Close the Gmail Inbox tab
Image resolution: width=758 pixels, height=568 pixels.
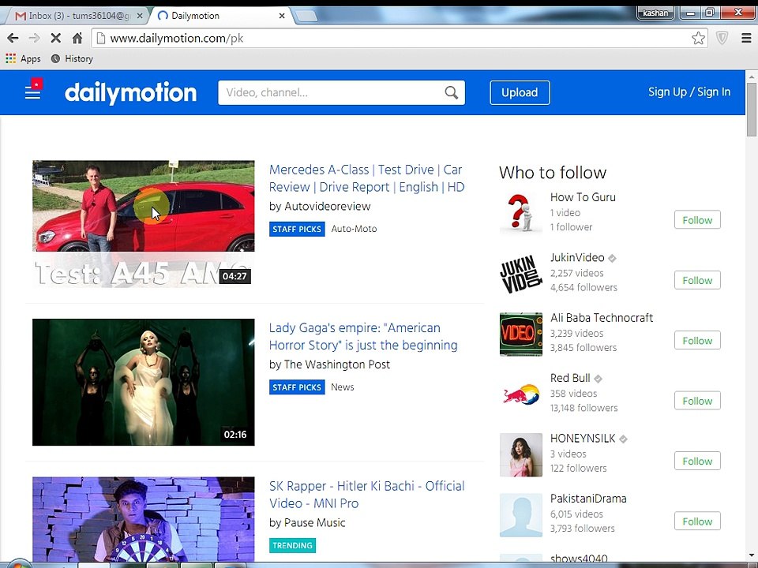click(140, 16)
